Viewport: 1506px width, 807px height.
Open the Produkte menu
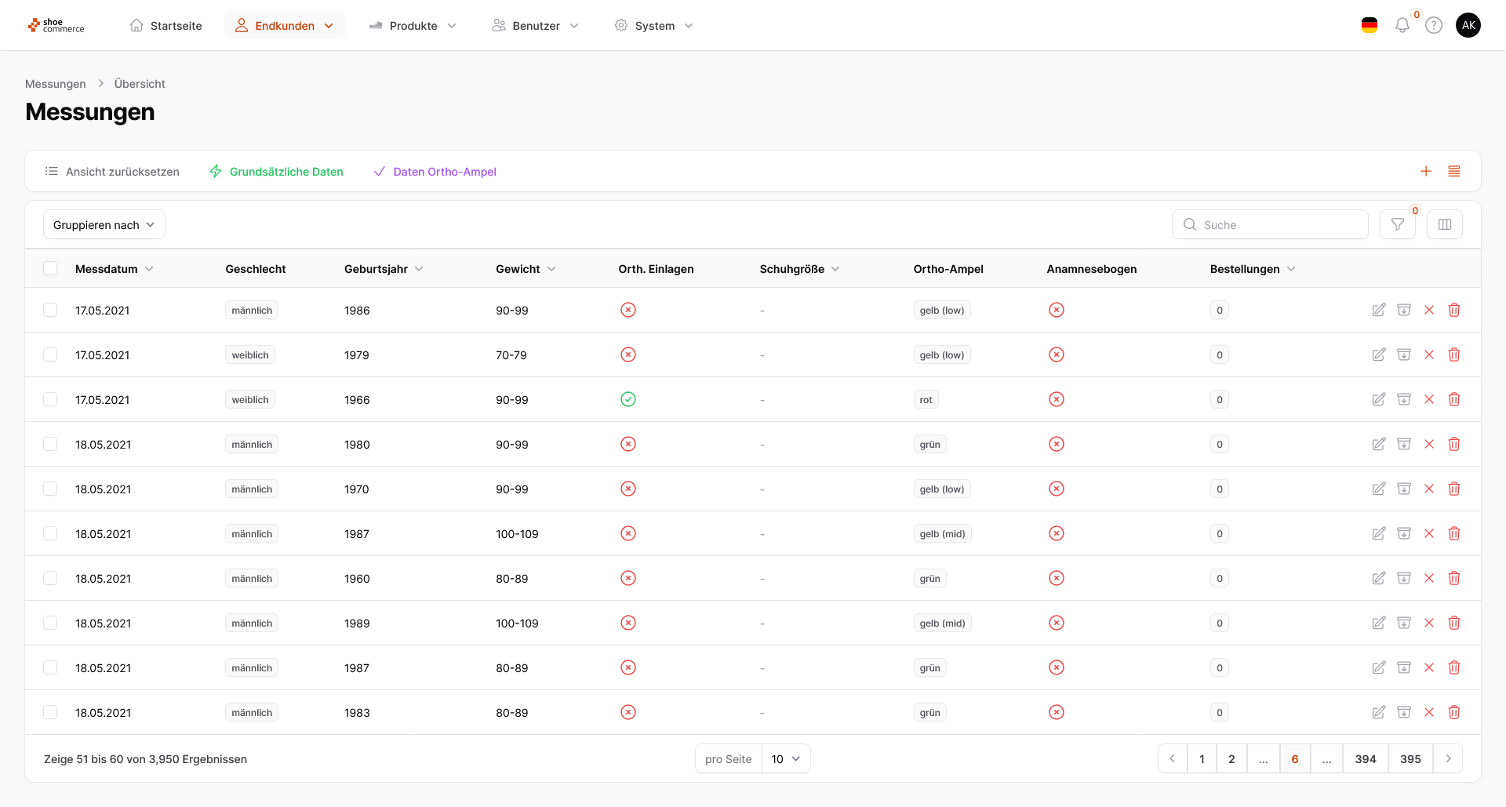click(413, 26)
